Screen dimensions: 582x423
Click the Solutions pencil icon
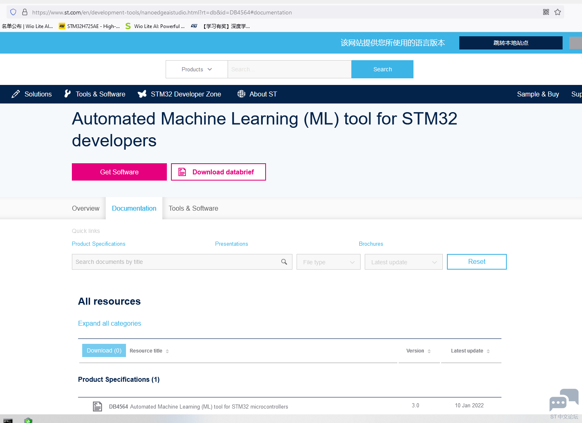point(16,94)
